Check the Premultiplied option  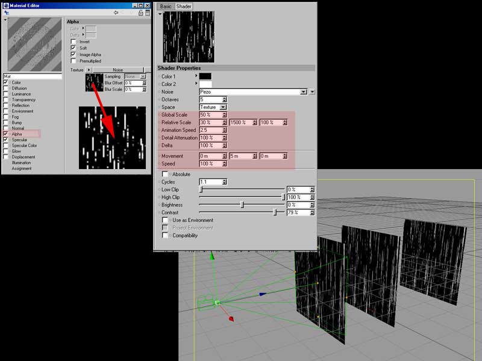(73, 61)
